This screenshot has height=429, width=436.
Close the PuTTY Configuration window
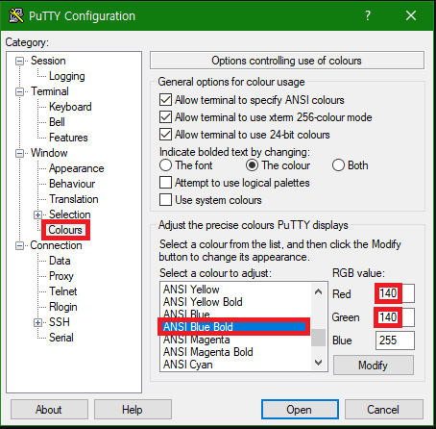coord(411,15)
